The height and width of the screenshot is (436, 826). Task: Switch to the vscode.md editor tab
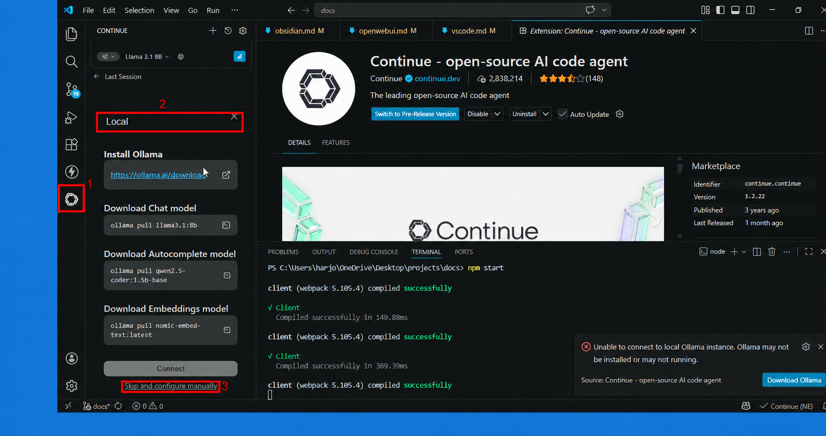click(x=472, y=31)
